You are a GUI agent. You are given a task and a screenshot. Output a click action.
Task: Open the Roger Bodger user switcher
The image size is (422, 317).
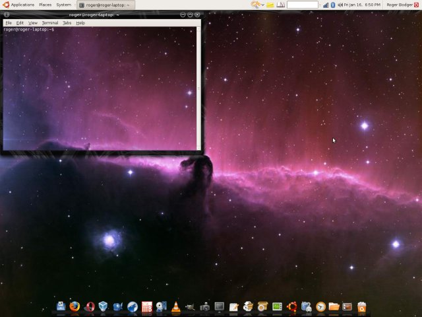(x=400, y=5)
